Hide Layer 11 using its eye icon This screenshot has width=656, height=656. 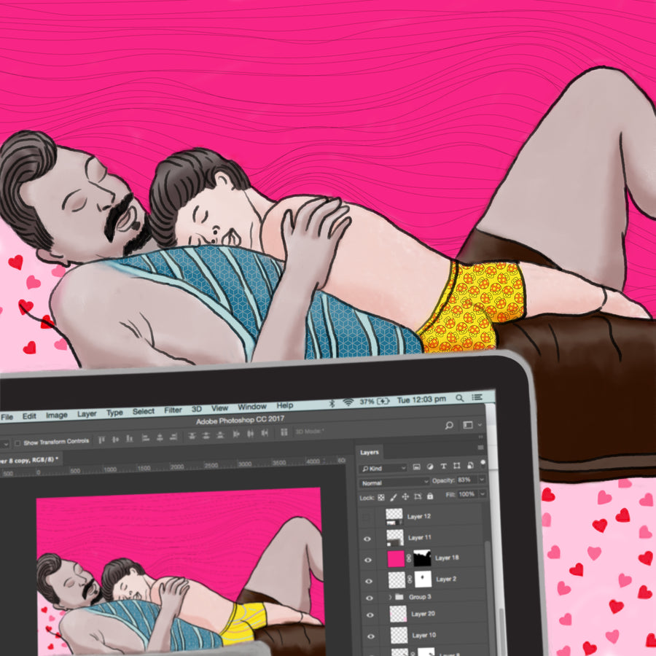pos(367,539)
